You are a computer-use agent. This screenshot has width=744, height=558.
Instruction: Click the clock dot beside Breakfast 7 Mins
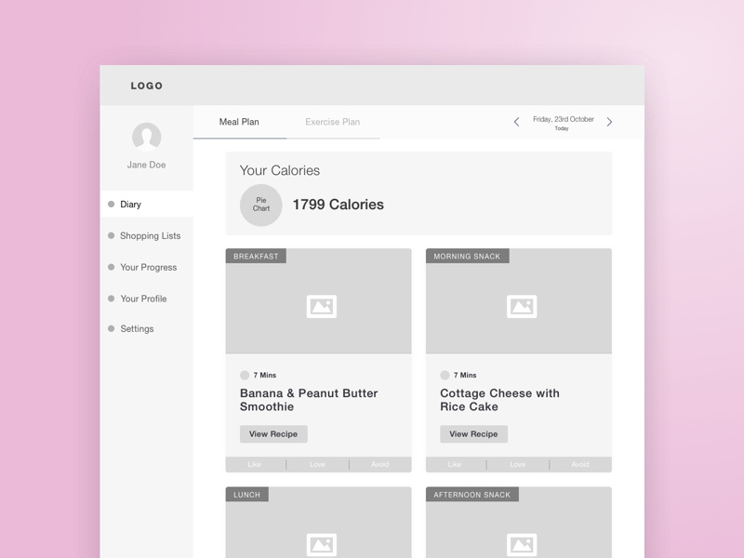(x=245, y=375)
